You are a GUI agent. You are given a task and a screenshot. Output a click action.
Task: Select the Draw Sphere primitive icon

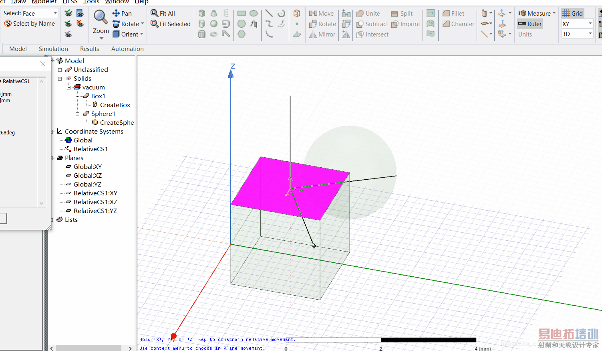click(x=214, y=24)
